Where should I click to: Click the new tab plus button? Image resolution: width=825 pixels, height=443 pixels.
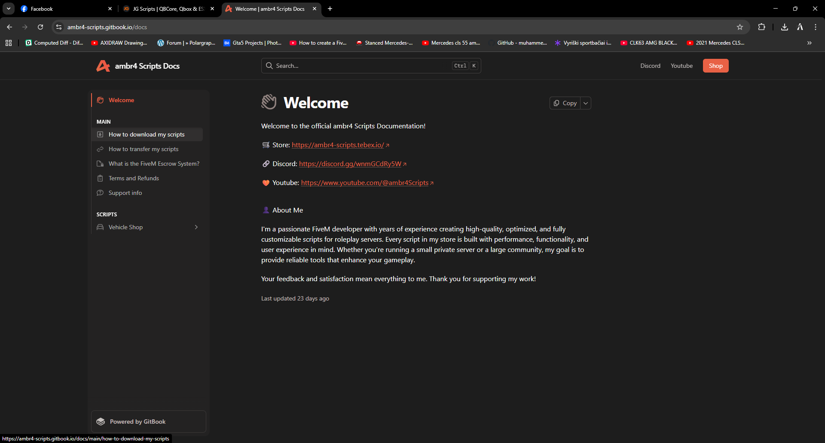330,9
